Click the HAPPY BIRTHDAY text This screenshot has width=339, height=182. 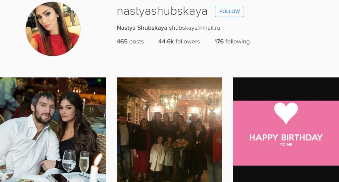(x=286, y=137)
